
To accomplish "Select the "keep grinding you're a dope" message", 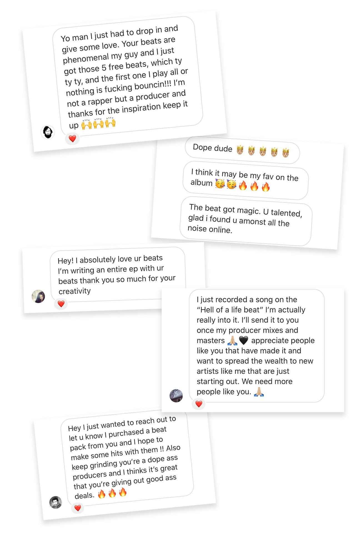I will [x=126, y=459].
